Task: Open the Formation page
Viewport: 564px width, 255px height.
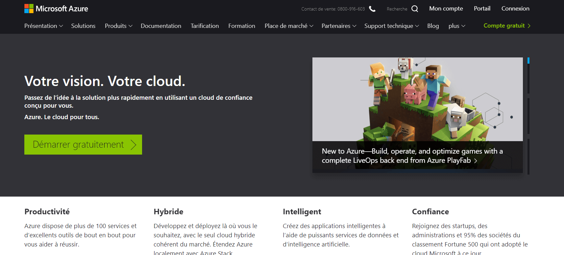Action: click(x=242, y=26)
